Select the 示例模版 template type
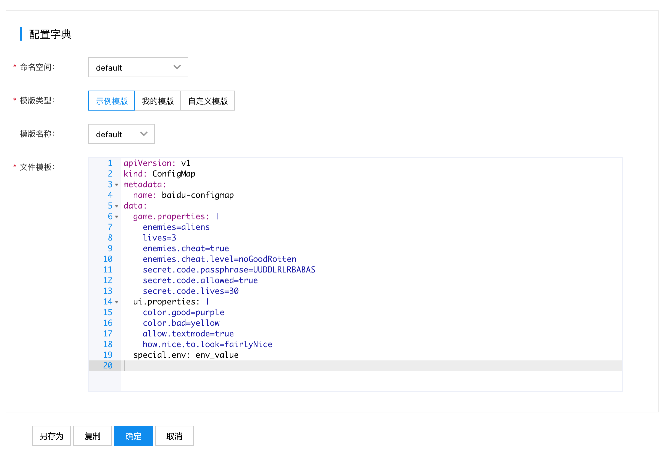The height and width of the screenshot is (455, 670). (112, 101)
